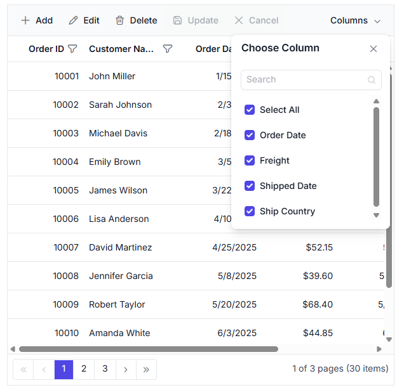Click the grid horizontal scrollbar thumb
Screen dimensions: 397x390
point(149,349)
